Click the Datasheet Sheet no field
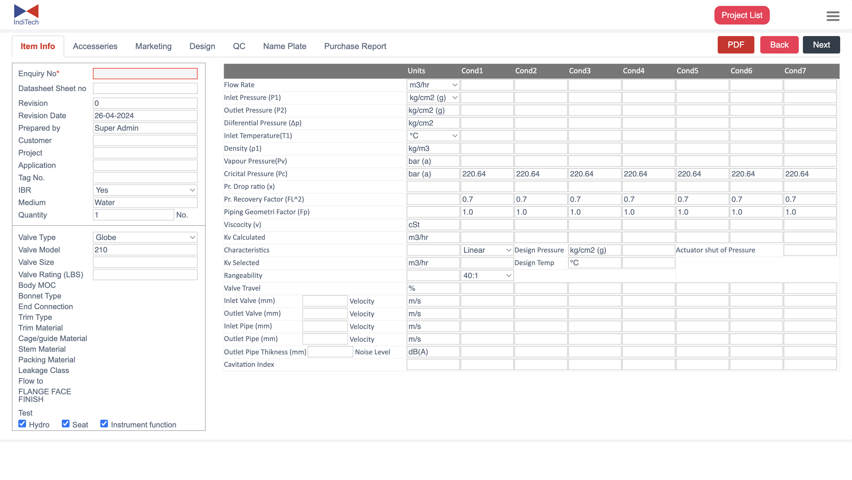The image size is (852, 480). pyautogui.click(x=145, y=89)
